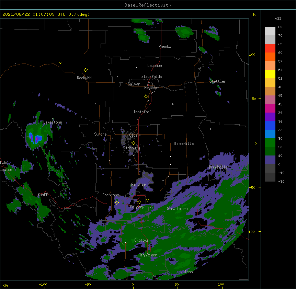Viewport: 296px width, 289px height.
Task: Click the RedDeer city label
Action: coord(151,88)
